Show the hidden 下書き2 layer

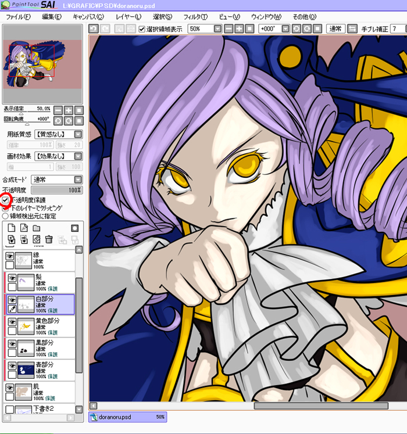click(10, 410)
